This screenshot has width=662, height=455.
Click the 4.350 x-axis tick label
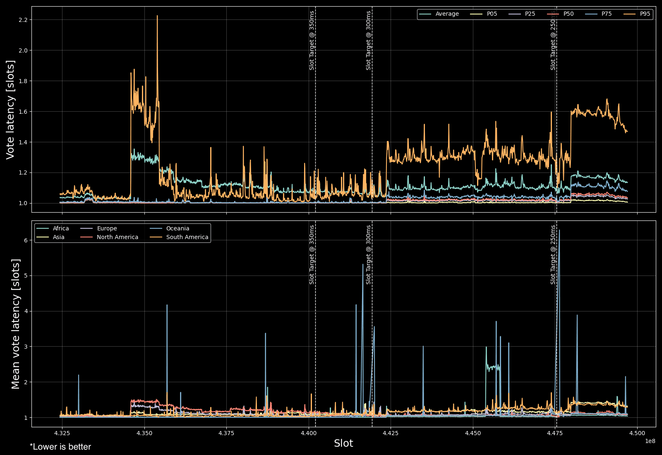(144, 433)
